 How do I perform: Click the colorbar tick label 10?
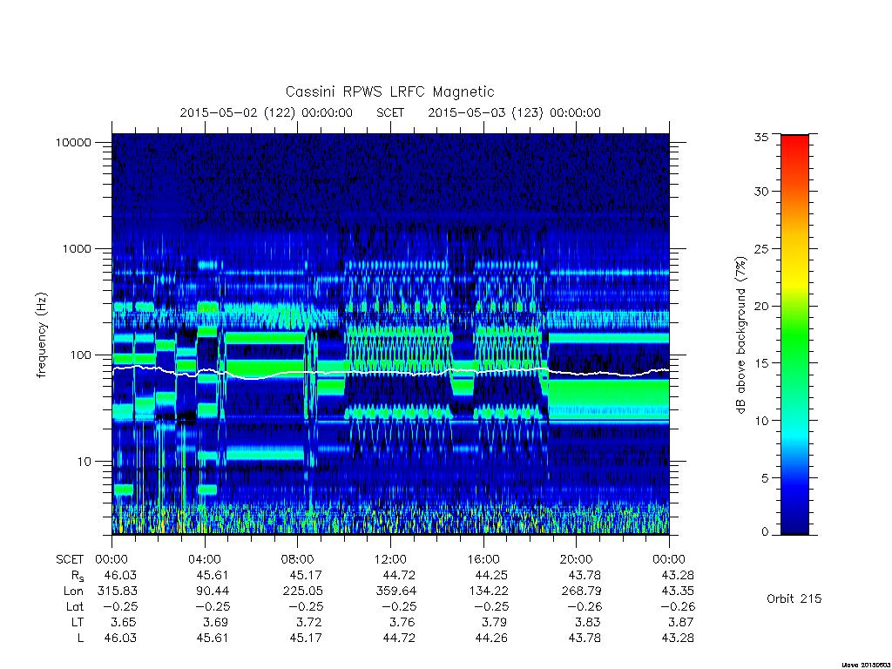(x=761, y=421)
